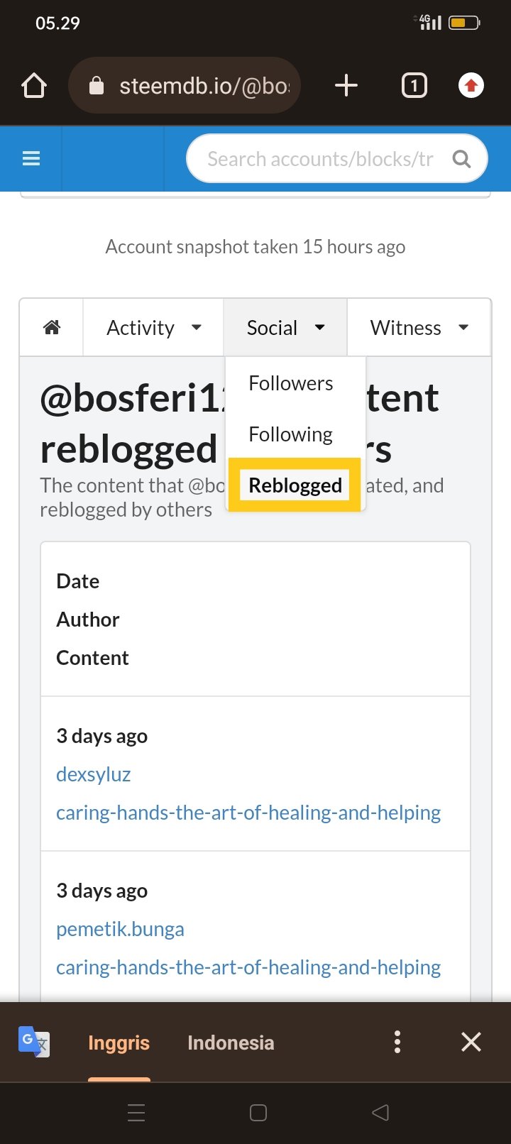The height and width of the screenshot is (1144, 511).
Task: Open a new tab with plus icon
Action: [346, 86]
